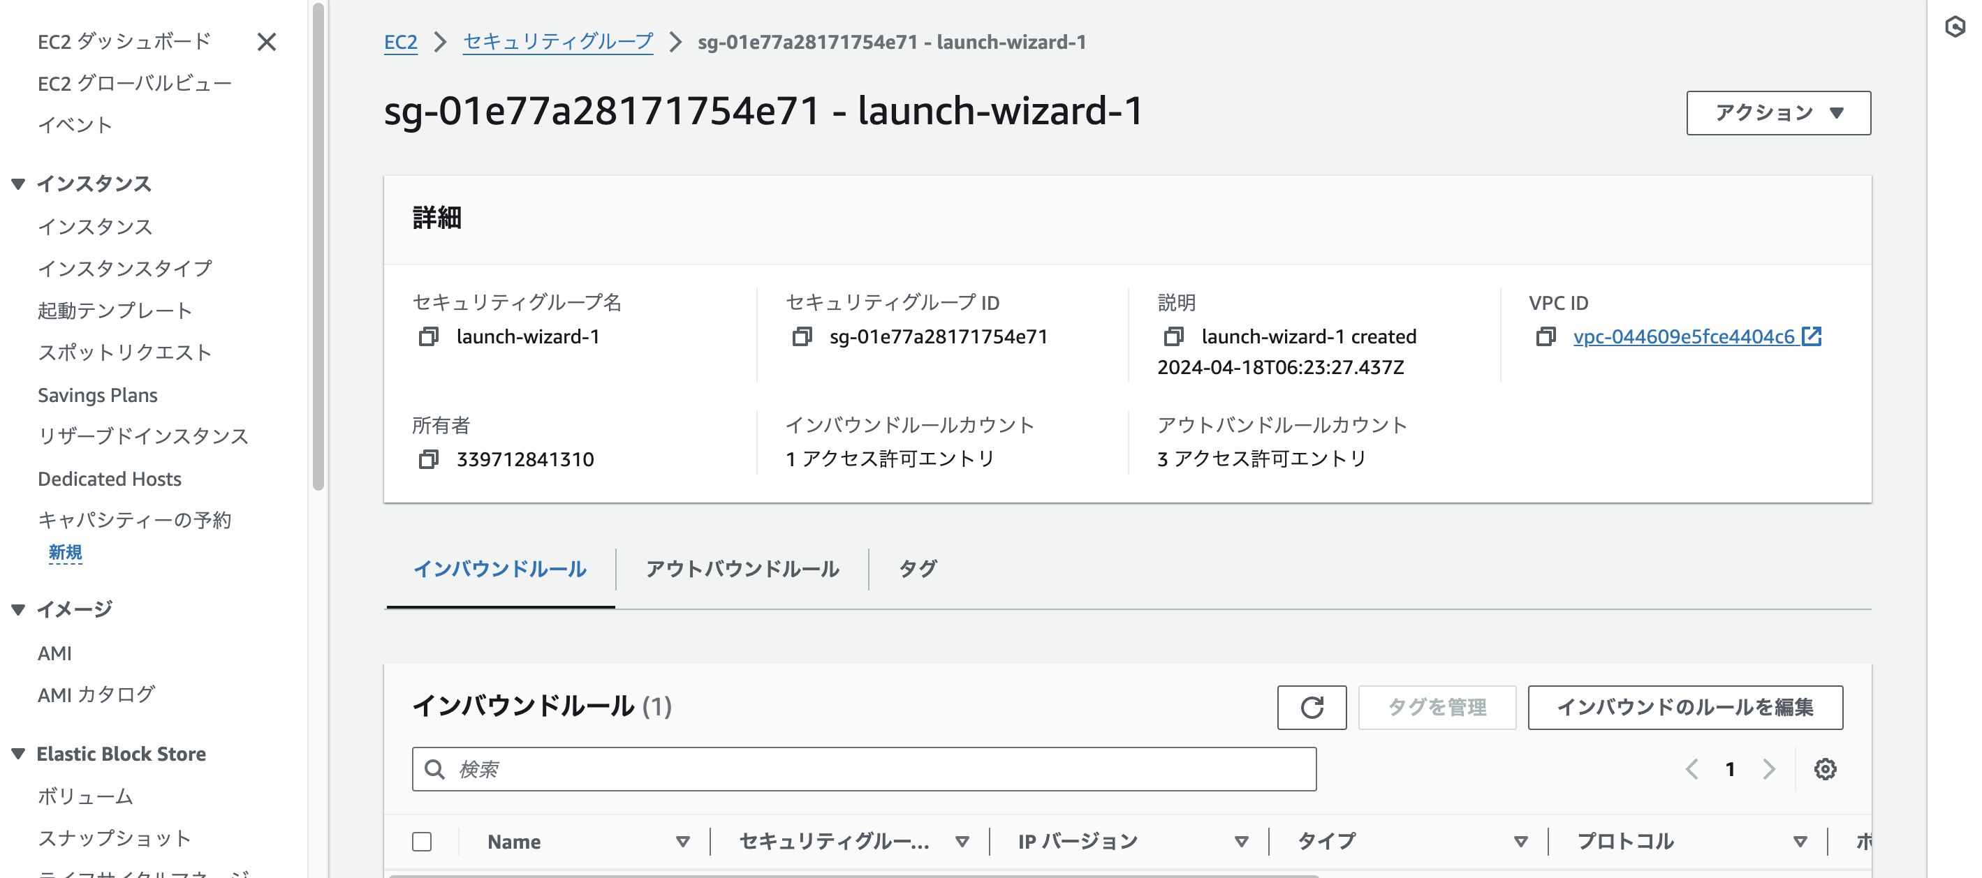
Task: Open イベント in sidebar
Action: 75,124
